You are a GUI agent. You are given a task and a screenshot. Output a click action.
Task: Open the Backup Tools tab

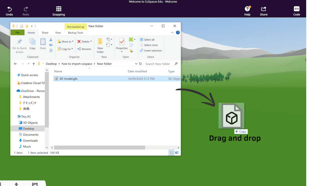(x=76, y=33)
